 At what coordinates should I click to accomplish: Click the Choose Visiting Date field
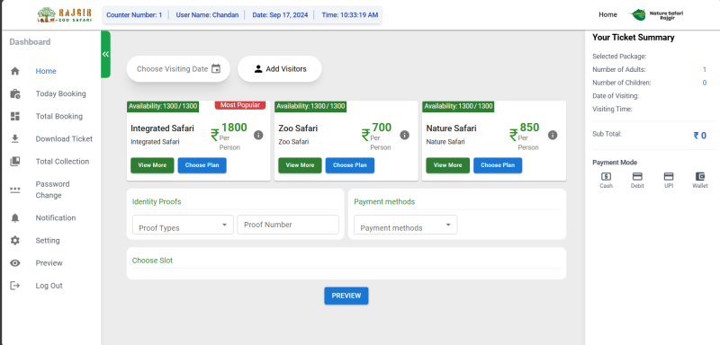[178, 68]
